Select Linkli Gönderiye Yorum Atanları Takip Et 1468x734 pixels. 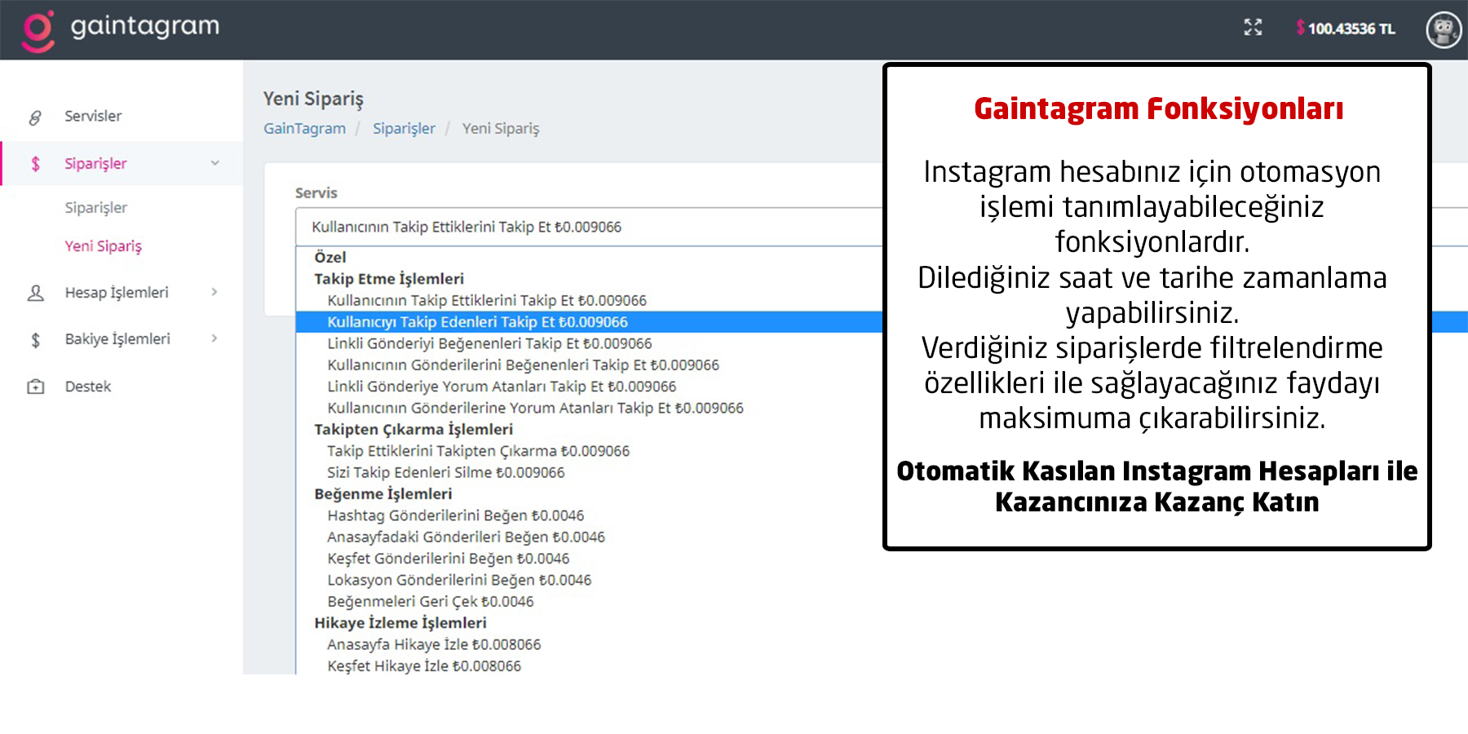pos(502,387)
